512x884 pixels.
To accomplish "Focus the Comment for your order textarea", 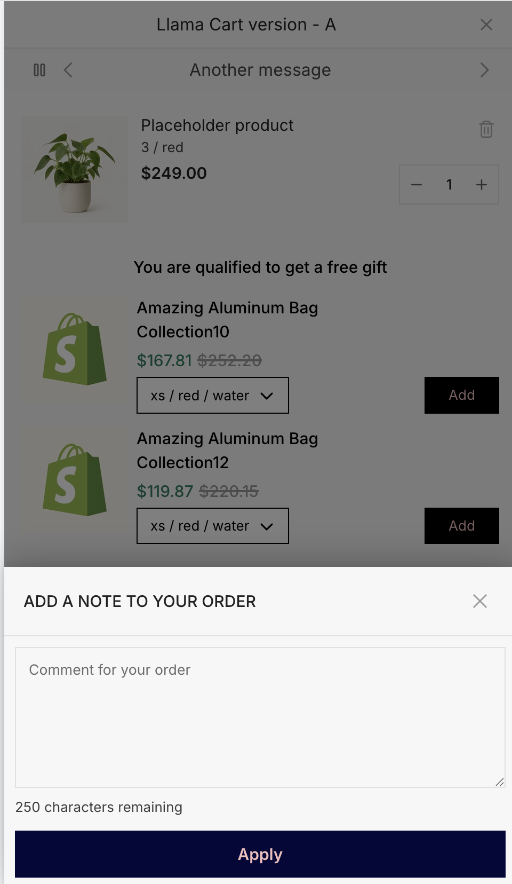I will point(260,717).
